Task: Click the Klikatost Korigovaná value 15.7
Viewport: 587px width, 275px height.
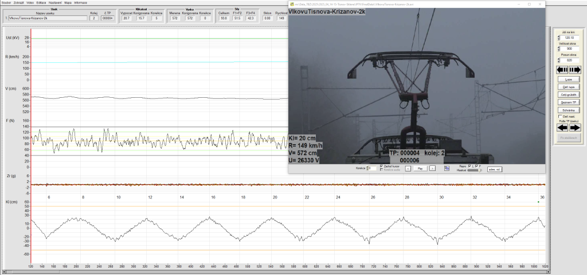Action: (x=142, y=18)
